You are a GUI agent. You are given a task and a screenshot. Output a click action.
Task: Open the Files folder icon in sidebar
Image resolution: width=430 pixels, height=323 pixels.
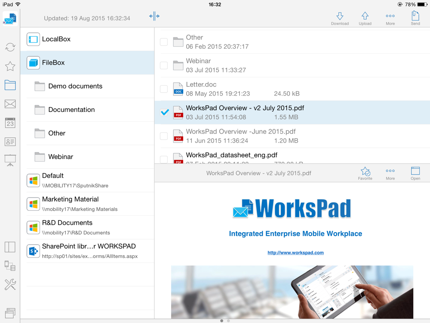point(10,85)
